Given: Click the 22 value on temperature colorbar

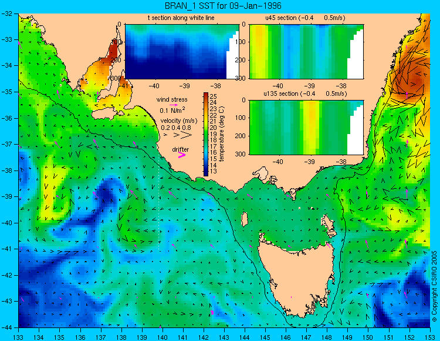Looking at the screenshot, I should click(213, 115).
